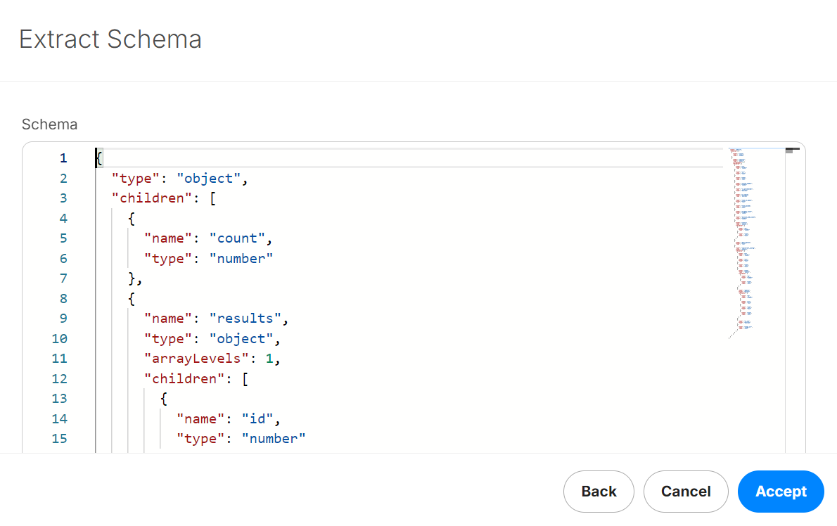Click line number 15 in the gutter
The width and height of the screenshot is (837, 526).
[x=59, y=439]
